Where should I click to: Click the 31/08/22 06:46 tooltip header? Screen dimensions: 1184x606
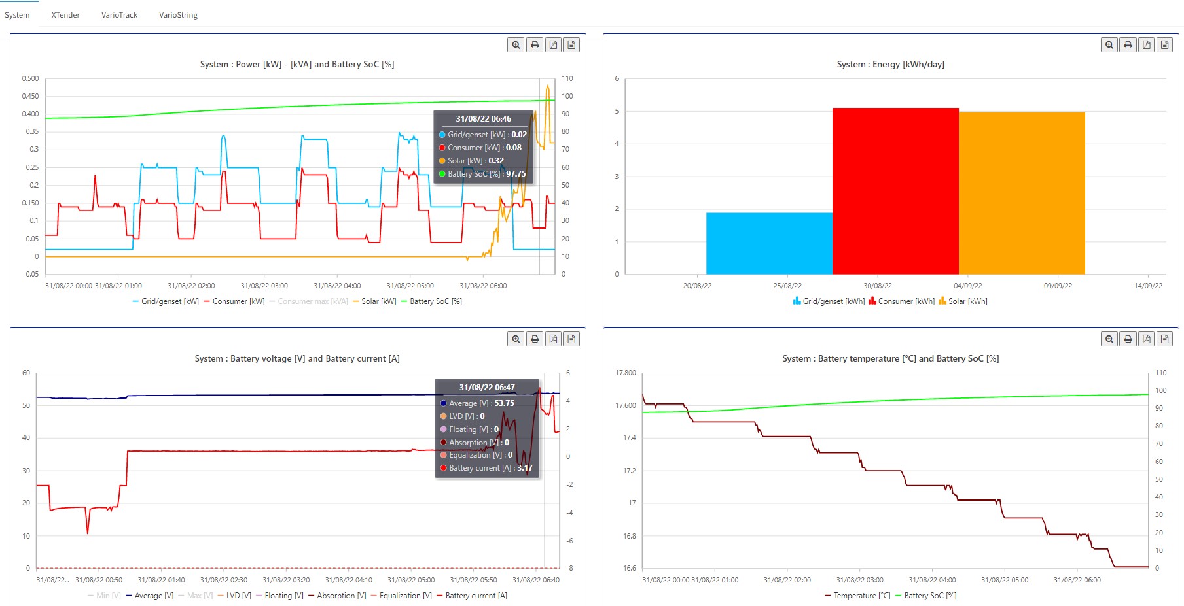[483, 119]
